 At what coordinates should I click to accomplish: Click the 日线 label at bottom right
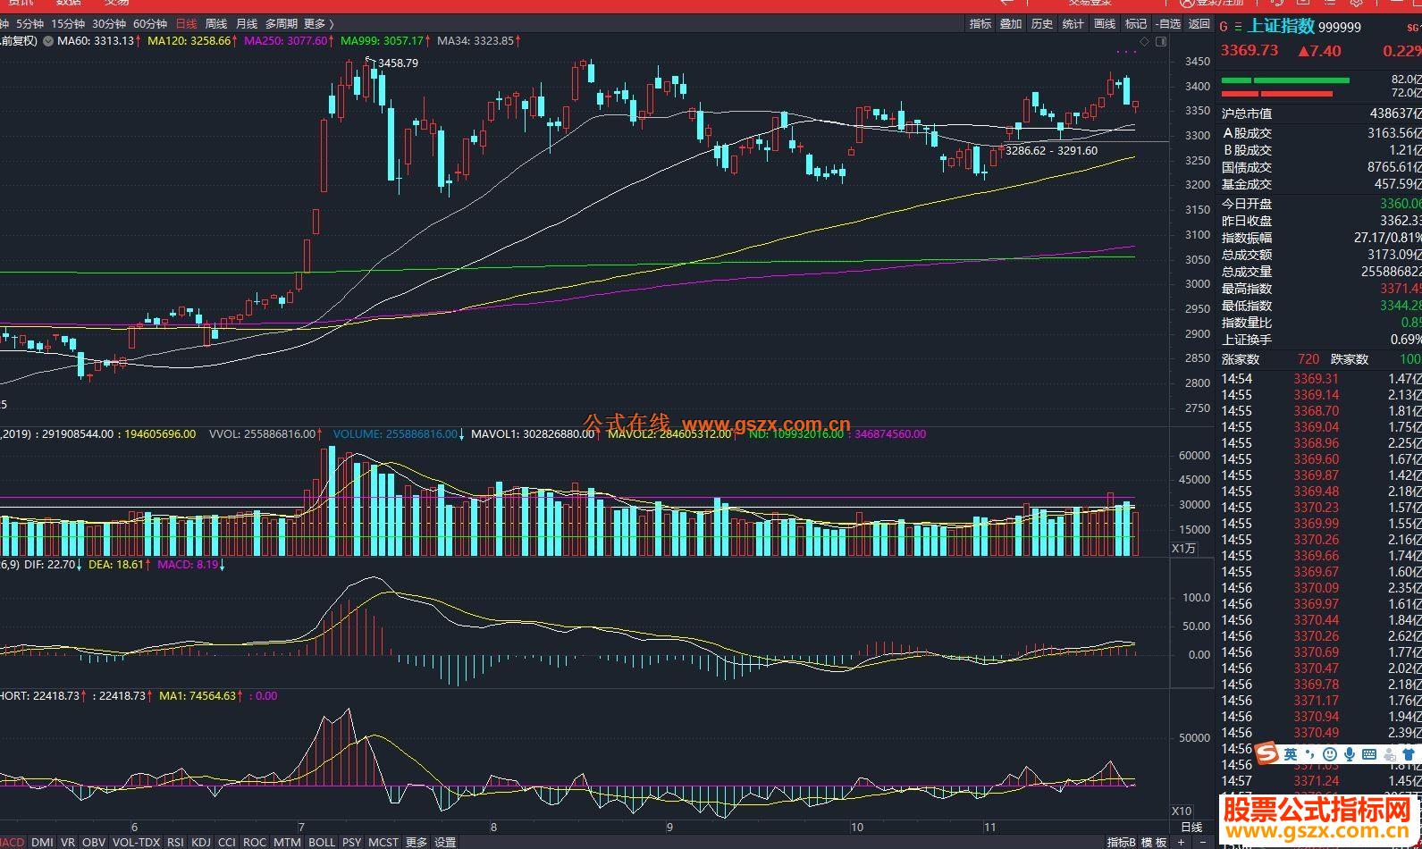tap(1192, 827)
